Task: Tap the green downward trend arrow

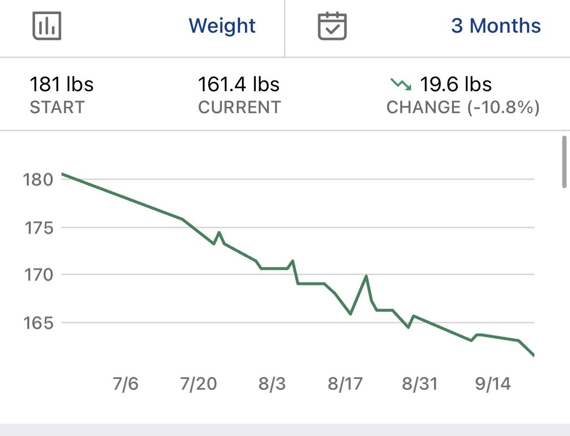Action: point(401,84)
